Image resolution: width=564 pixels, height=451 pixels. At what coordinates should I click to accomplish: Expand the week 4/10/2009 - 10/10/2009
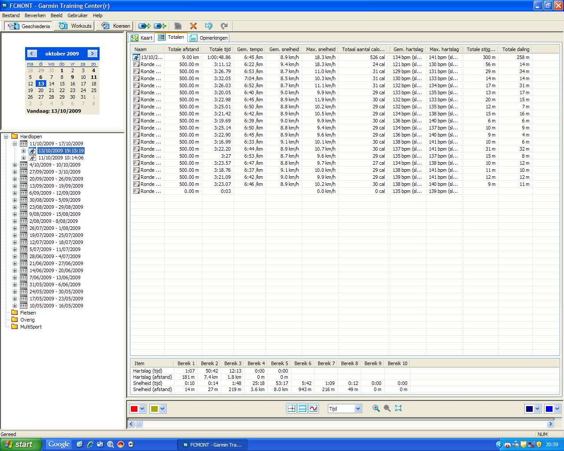pos(15,165)
